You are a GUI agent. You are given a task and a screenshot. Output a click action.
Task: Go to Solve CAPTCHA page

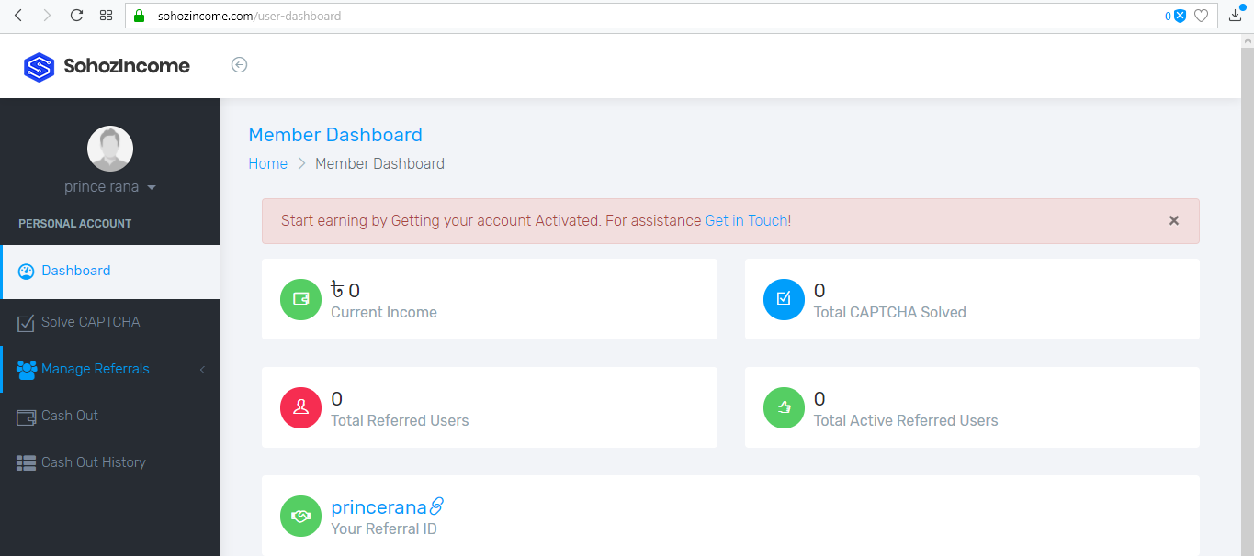90,322
